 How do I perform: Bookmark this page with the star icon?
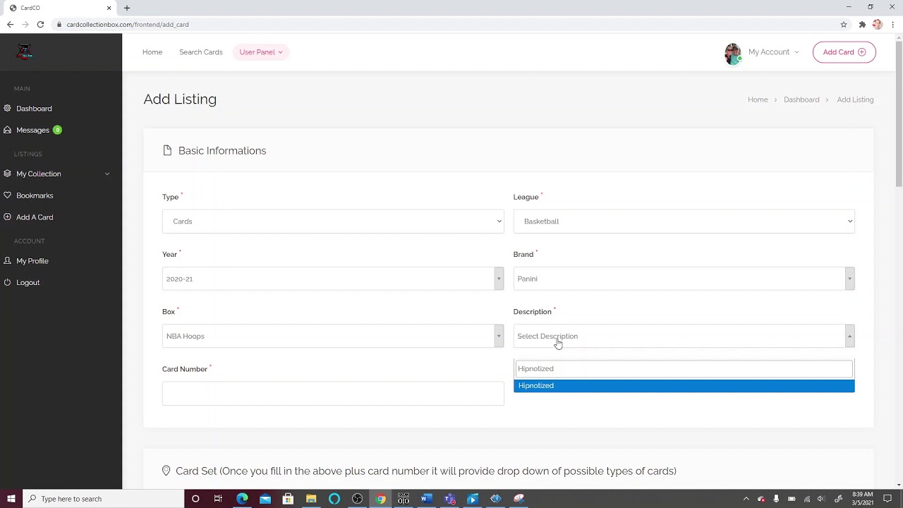pyautogui.click(x=844, y=25)
